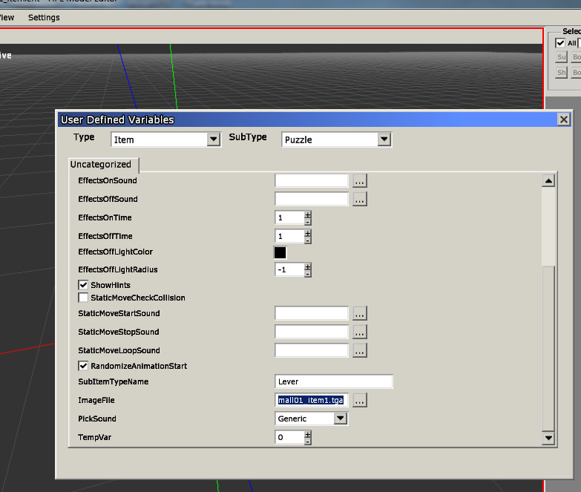Viewport: 581px width, 492px height.
Task: Open the Settings menu
Action: (x=44, y=17)
